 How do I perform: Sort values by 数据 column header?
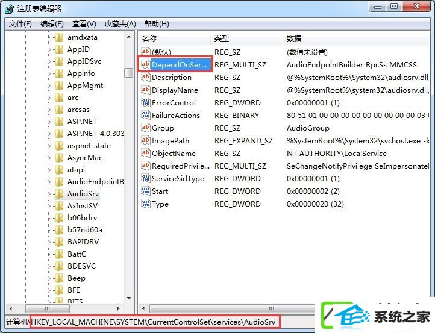point(356,39)
